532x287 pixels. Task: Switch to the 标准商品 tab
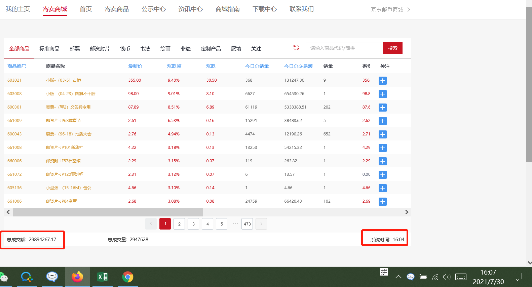(49, 49)
